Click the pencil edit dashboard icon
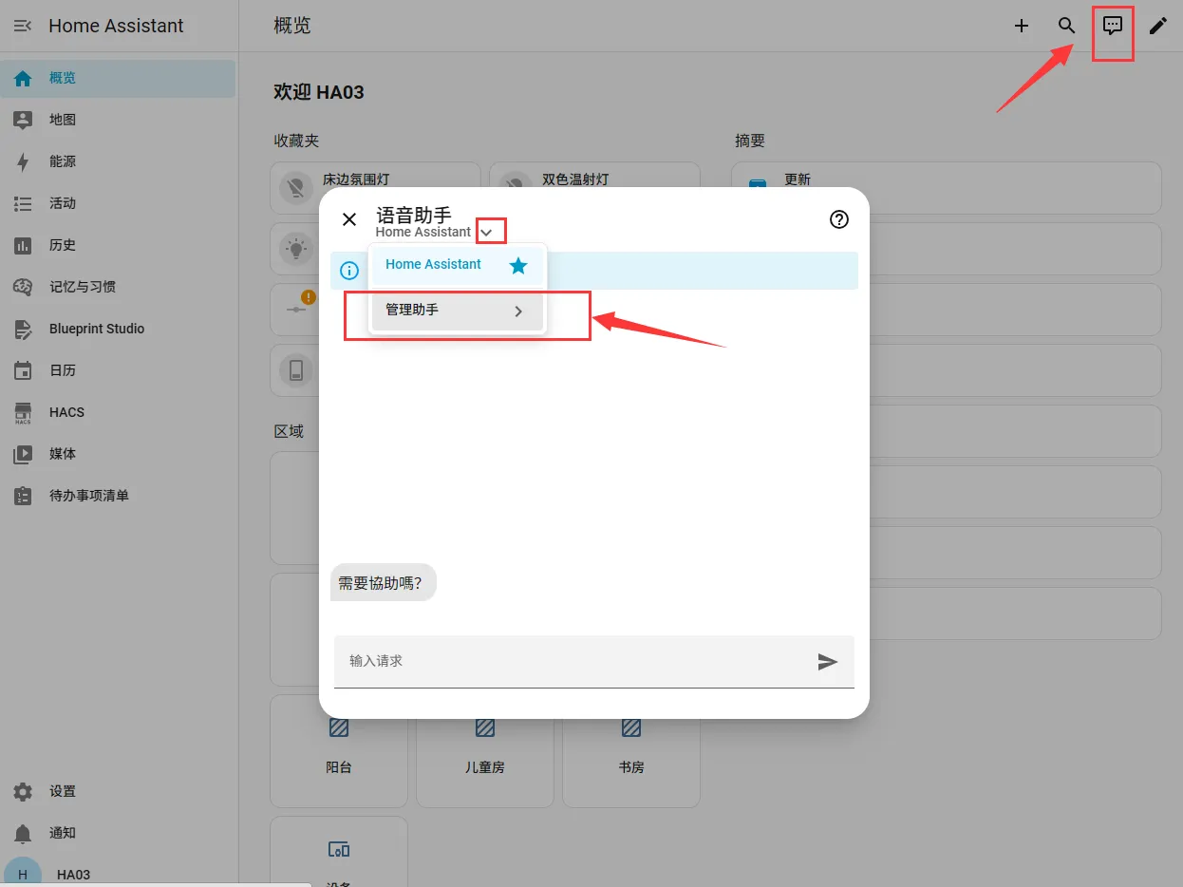The width and height of the screenshot is (1183, 887). click(x=1158, y=26)
